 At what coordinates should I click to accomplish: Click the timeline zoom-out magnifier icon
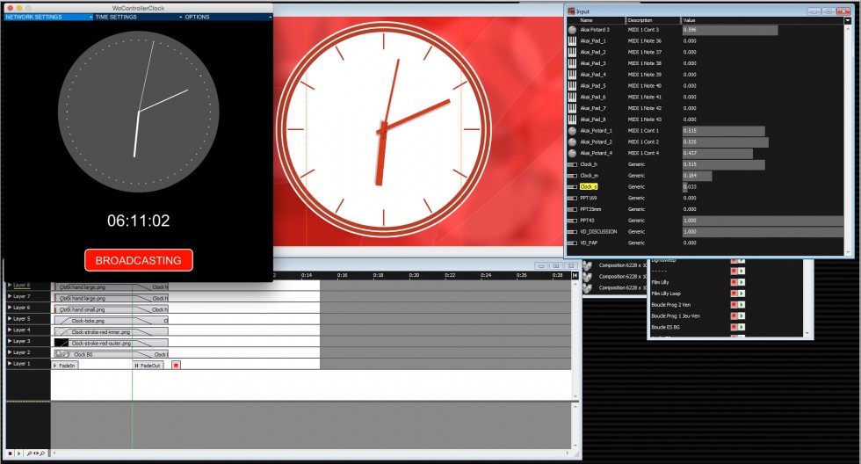click(x=42, y=453)
